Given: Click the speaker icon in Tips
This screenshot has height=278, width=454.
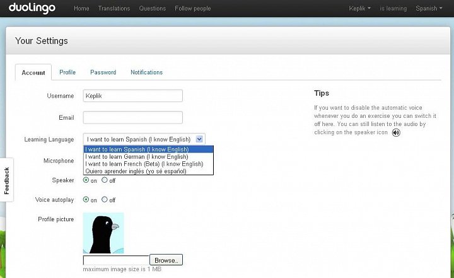Looking at the screenshot, I should (395, 133).
